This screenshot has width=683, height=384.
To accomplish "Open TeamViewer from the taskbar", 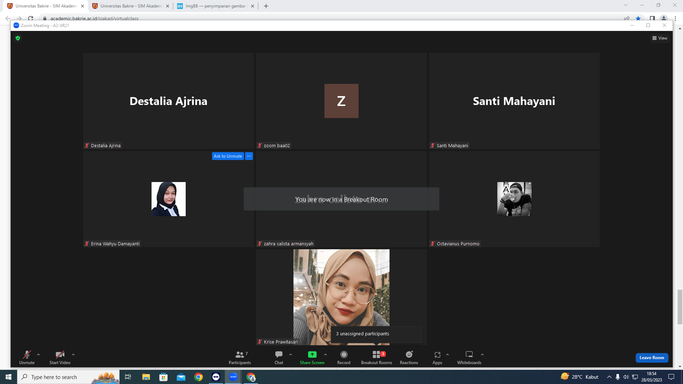I will point(216,377).
